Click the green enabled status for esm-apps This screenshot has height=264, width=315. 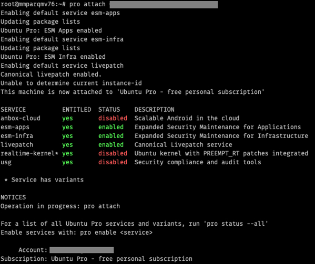point(111,127)
